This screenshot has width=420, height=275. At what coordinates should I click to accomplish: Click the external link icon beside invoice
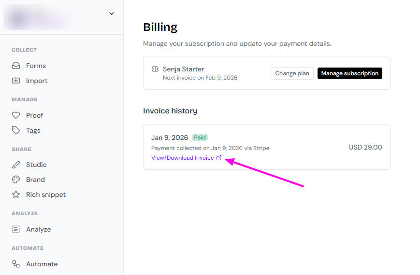pos(219,158)
